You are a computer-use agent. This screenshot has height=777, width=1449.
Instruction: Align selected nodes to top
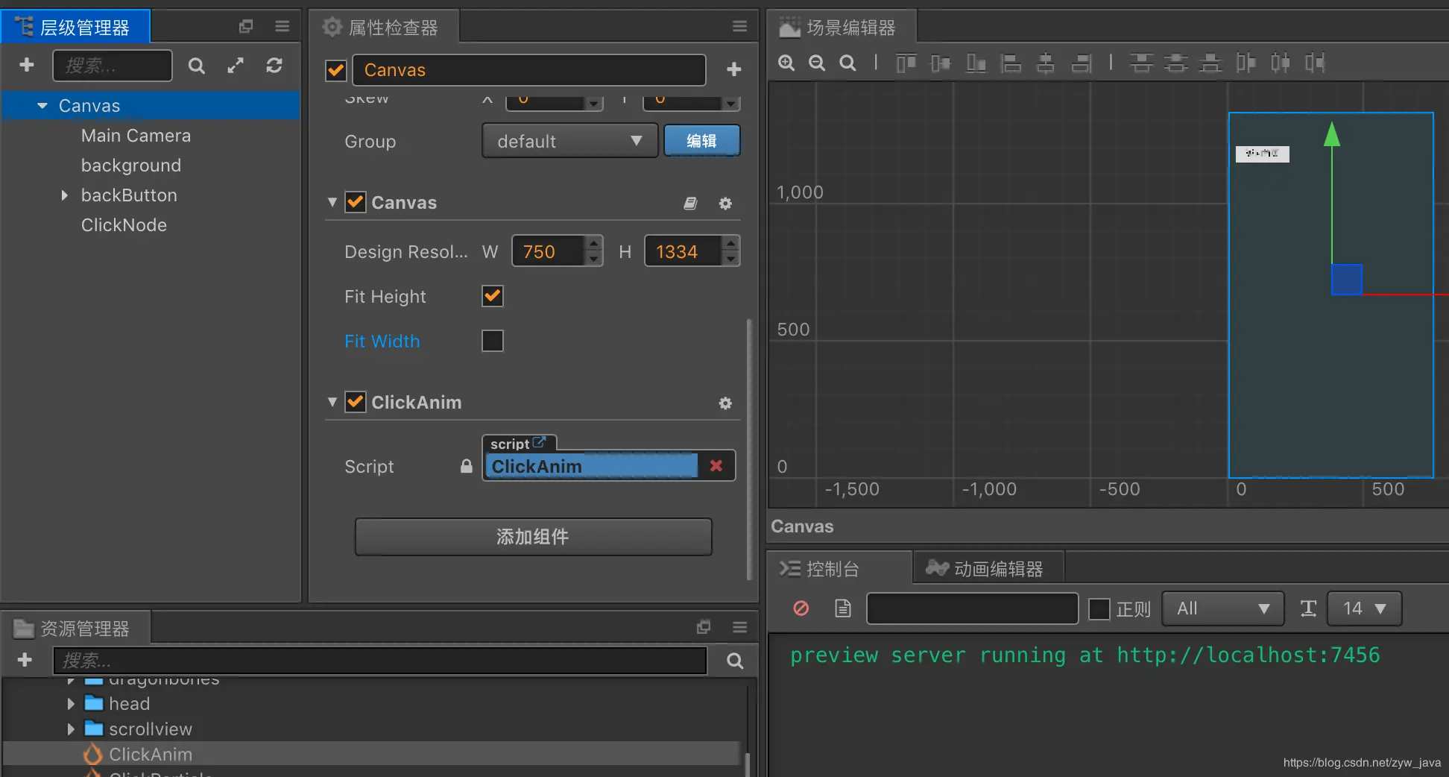coord(906,63)
